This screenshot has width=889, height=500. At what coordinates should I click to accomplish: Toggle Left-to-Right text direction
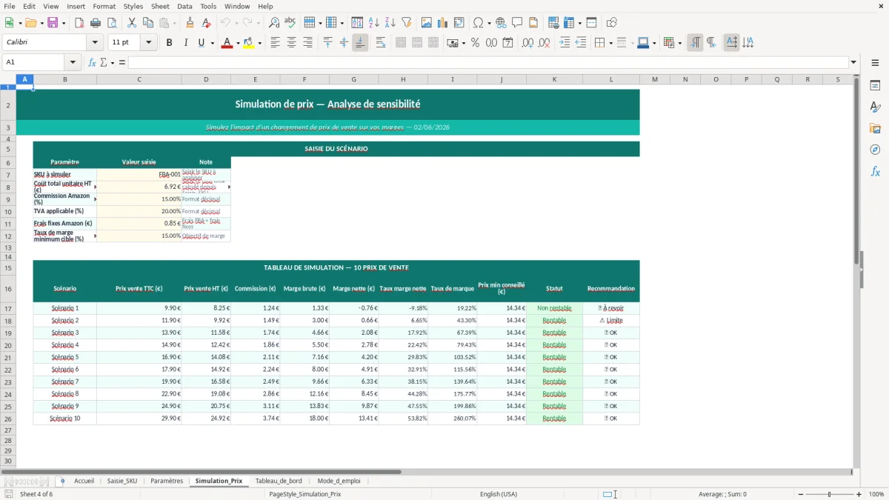[x=695, y=43]
